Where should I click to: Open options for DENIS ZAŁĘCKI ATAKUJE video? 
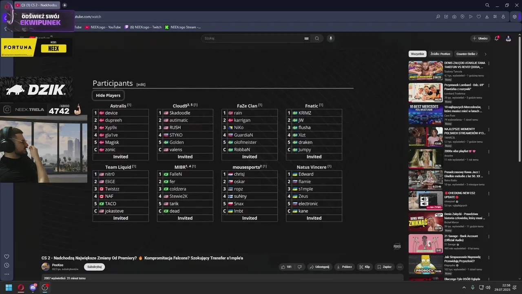489,63
